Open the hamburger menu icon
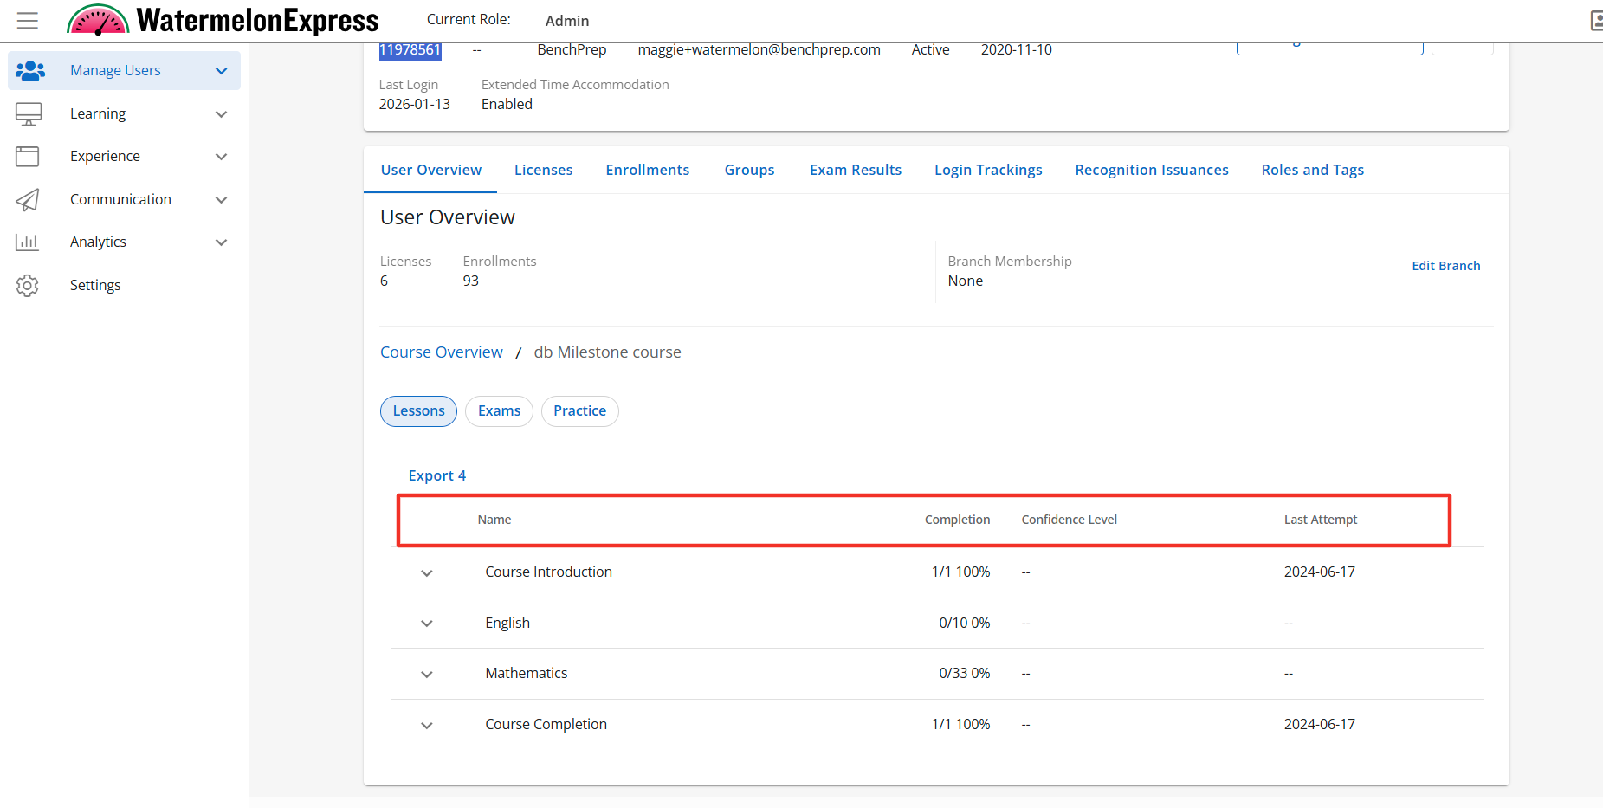 (x=28, y=21)
